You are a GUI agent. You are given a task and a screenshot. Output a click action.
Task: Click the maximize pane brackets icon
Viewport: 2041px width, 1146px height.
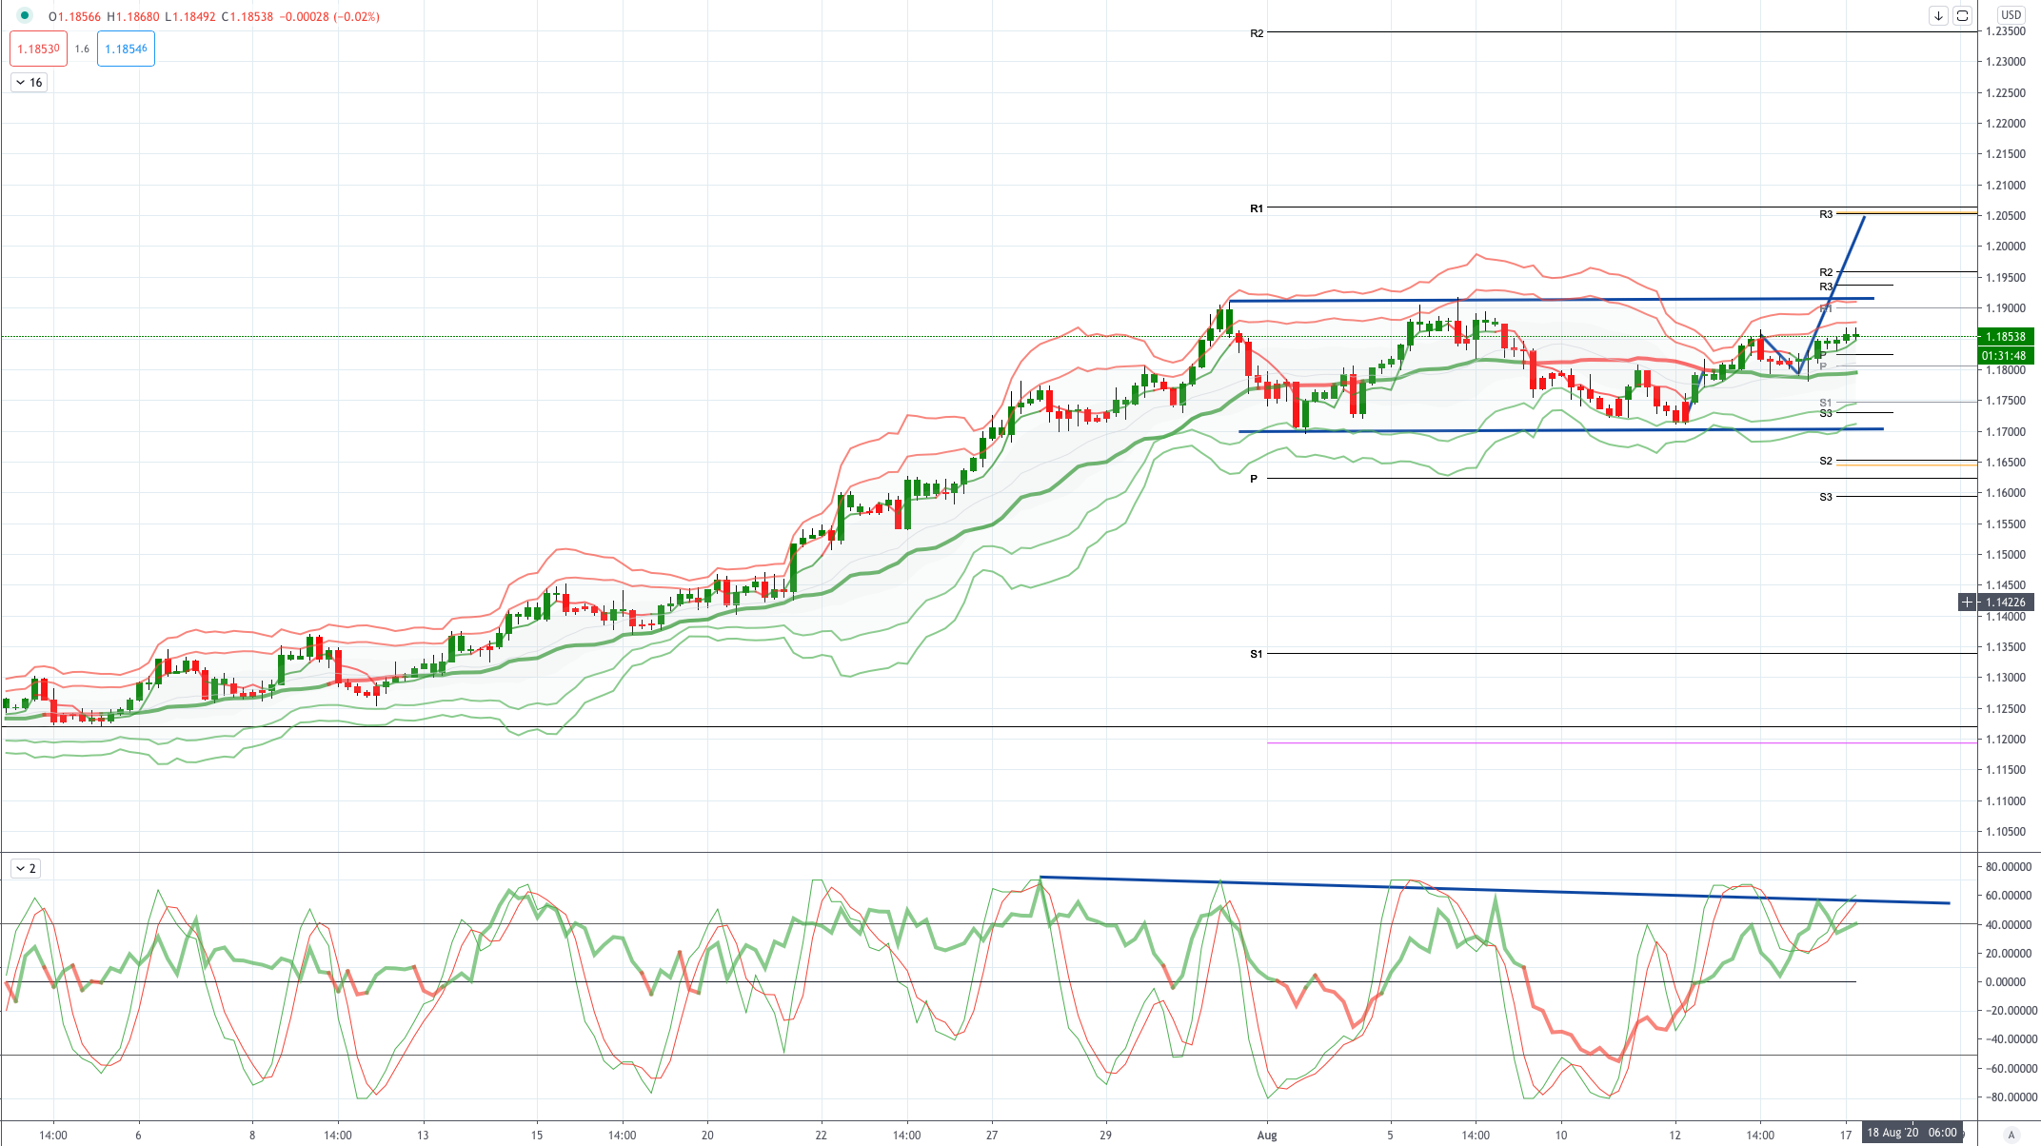point(1962,15)
